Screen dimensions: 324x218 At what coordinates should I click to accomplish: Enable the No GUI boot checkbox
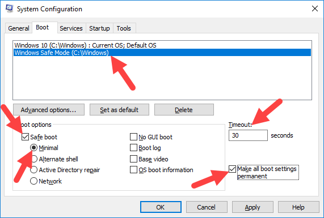(x=133, y=136)
